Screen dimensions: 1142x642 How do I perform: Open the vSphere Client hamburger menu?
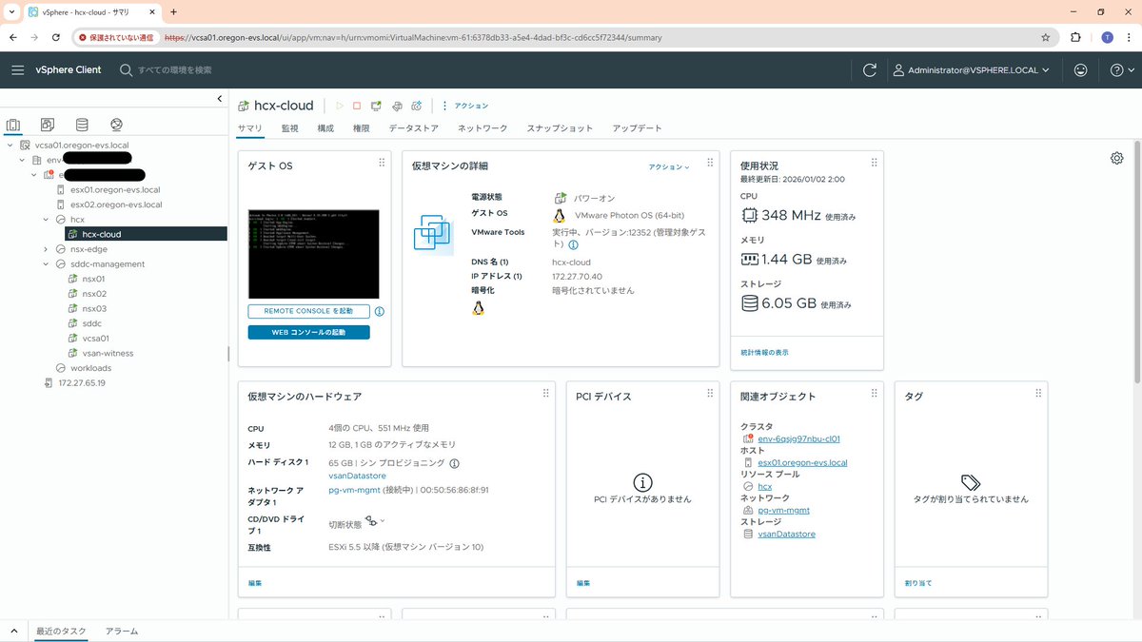point(18,70)
